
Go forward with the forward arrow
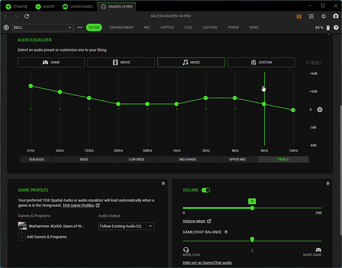(16, 16)
